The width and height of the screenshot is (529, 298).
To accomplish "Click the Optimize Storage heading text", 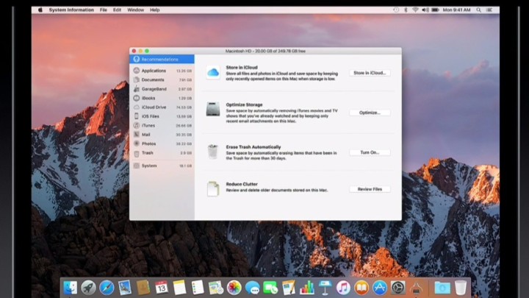I will pyautogui.click(x=244, y=104).
